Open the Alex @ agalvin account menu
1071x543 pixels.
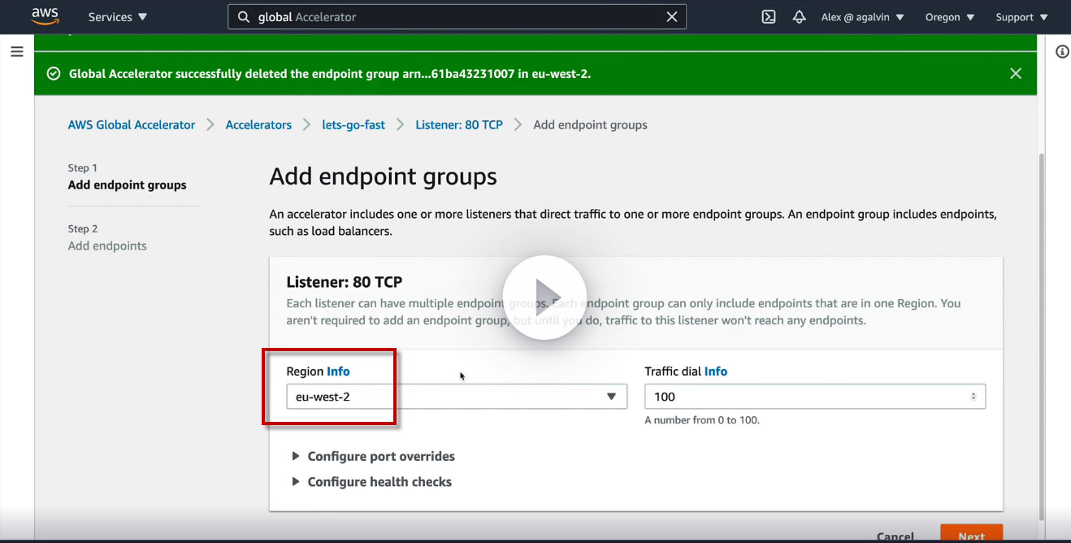[863, 17]
